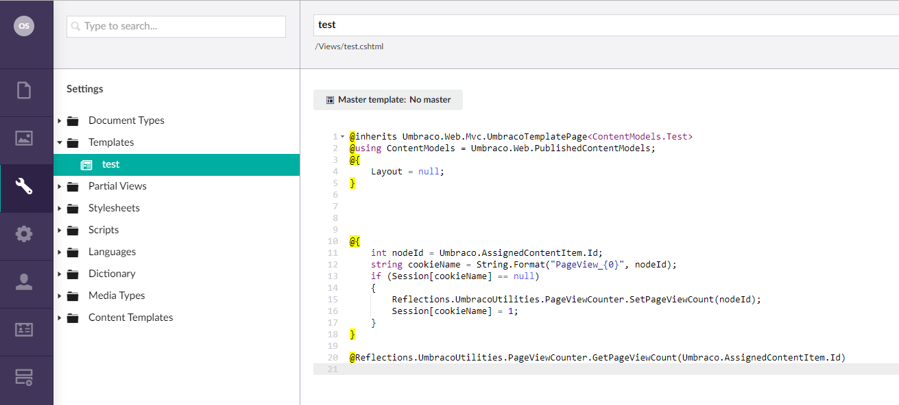
Task: Click the test template file icon
Action: click(86, 164)
